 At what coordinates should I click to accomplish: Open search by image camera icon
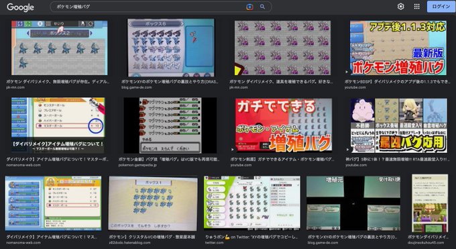click(x=249, y=7)
